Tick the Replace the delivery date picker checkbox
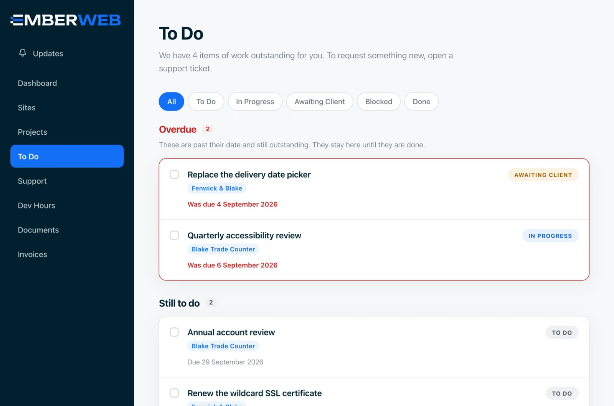Image resolution: width=614 pixels, height=406 pixels. point(174,175)
